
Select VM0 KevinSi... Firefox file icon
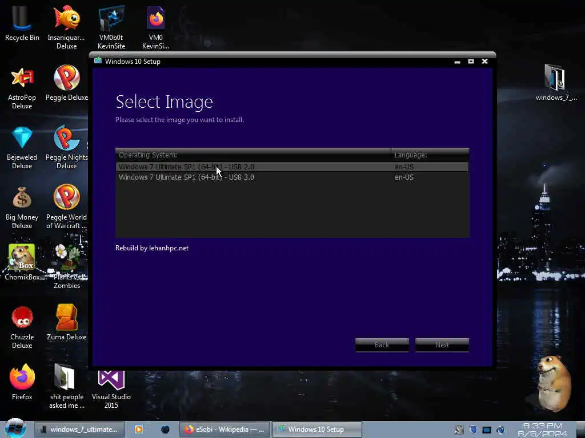[x=155, y=27]
